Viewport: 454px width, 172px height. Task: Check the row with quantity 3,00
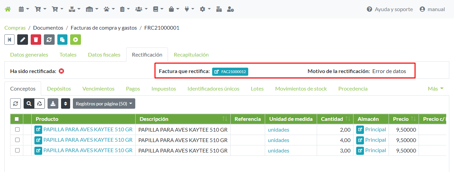[x=17, y=150]
